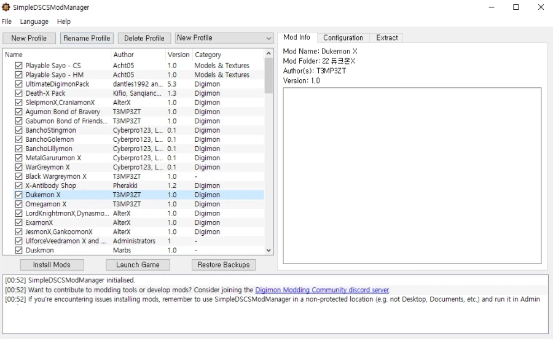Screen dimensions: 553x339
Task: Click the Delete Profile button
Action: (144, 38)
